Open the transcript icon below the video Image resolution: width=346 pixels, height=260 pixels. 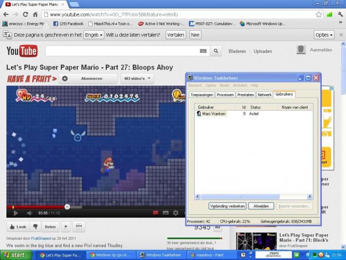point(79,227)
